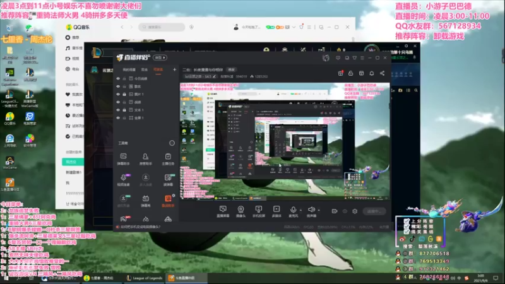Viewport: 505px width, 284px height.
Task: Open the 弹幕助手 tool in the toolbox
Action: tap(123, 159)
